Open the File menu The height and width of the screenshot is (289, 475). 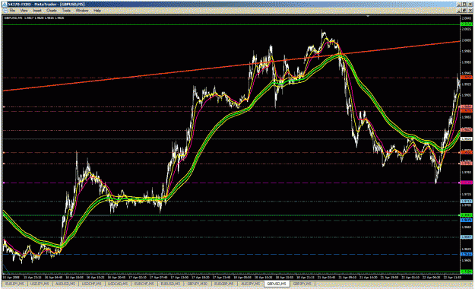pos(12,11)
